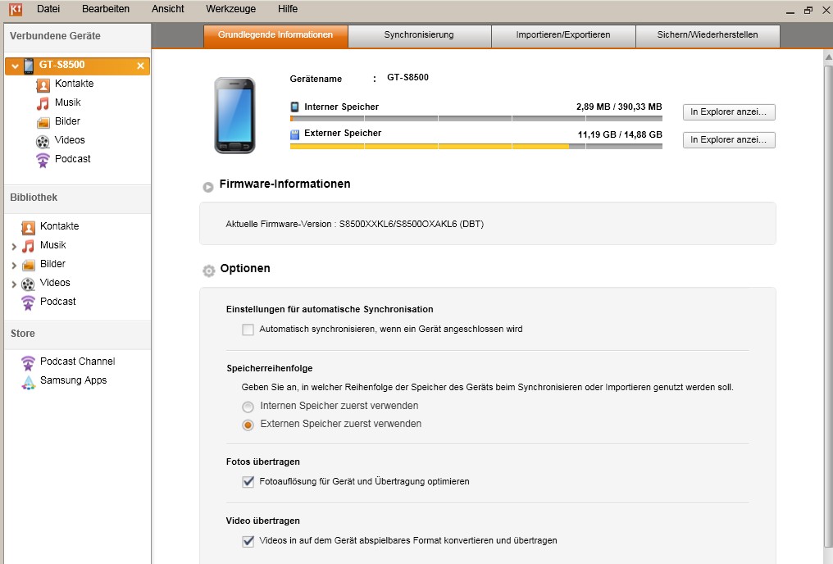Disconnect GT-S8500 with the X button
Viewport: 833px width, 564px height.
click(x=140, y=66)
